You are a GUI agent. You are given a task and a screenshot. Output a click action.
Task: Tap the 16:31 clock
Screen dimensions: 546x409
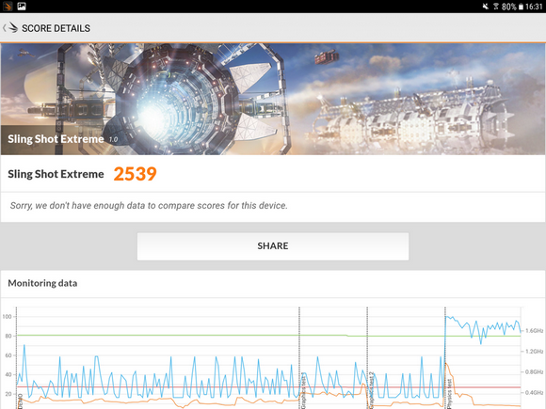tap(534, 7)
